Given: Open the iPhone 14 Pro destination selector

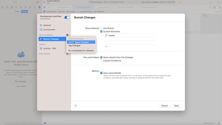Looking at the screenshot, I should pyautogui.click(x=117, y=2).
